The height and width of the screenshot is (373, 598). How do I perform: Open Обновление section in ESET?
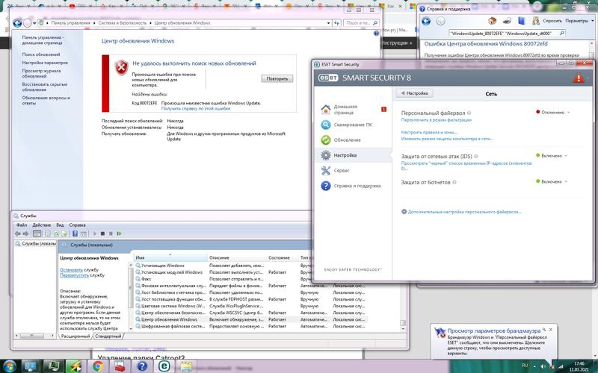(x=347, y=140)
